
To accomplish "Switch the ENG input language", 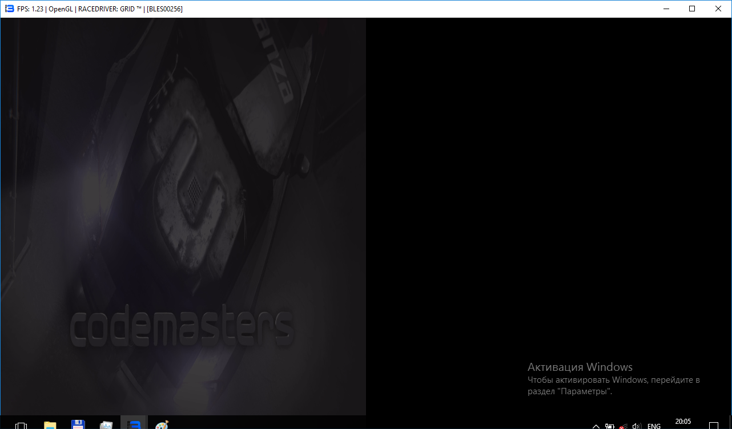I will coord(654,426).
